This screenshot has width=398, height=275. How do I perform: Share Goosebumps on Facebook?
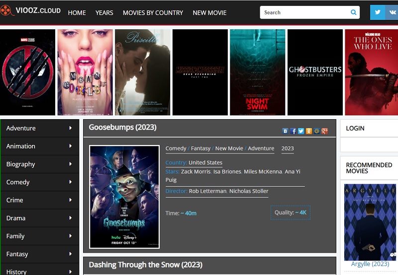pos(293,131)
